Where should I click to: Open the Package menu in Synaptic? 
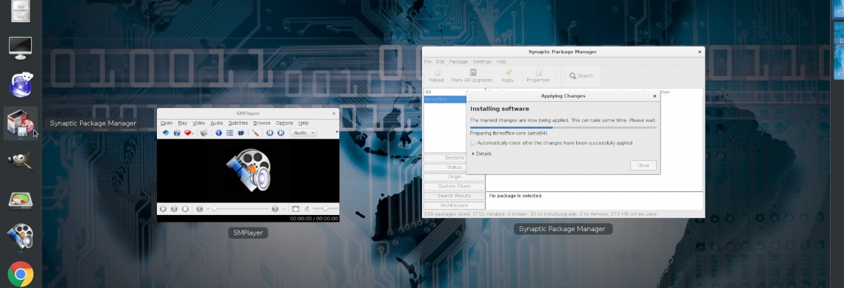[x=458, y=62]
